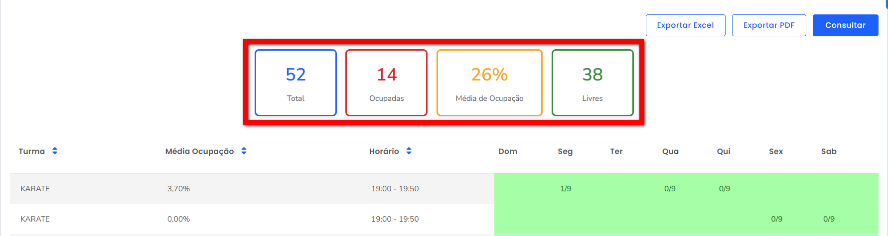Select the Total 52 summary card
This screenshot has width=888, height=236.
point(296,83)
